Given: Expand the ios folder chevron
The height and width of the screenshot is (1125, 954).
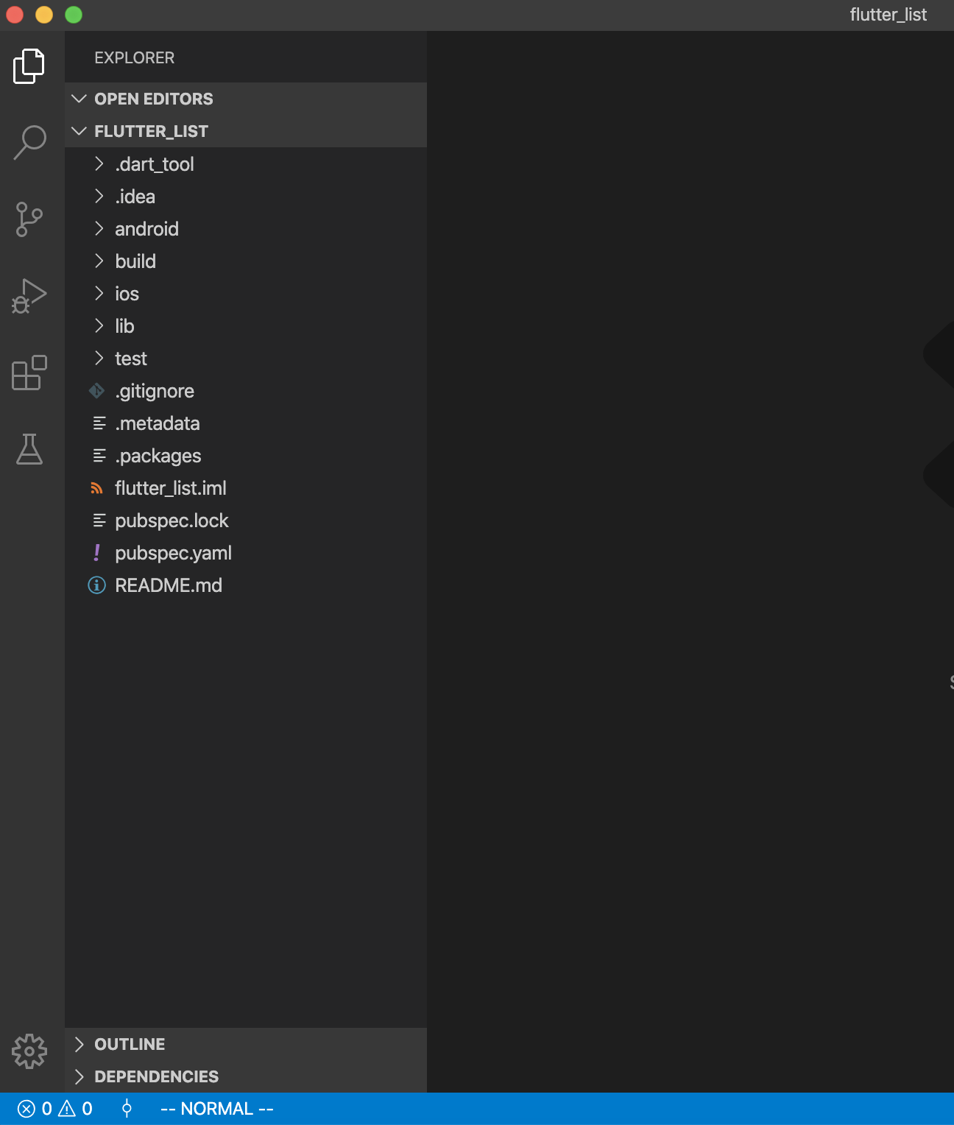Looking at the screenshot, I should 99,293.
